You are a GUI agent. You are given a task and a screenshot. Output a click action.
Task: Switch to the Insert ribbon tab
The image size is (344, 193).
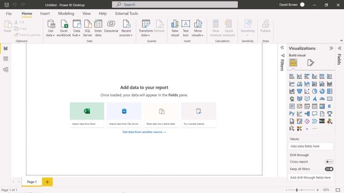(45, 13)
